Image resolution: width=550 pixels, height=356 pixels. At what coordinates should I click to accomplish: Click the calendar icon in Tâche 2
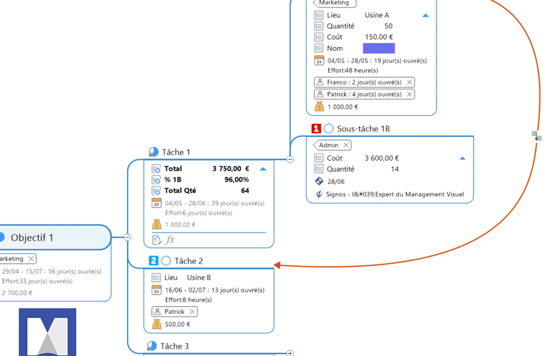click(156, 290)
